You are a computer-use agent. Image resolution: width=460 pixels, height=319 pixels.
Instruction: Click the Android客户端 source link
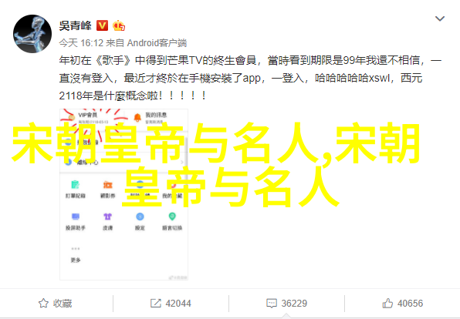157,43
